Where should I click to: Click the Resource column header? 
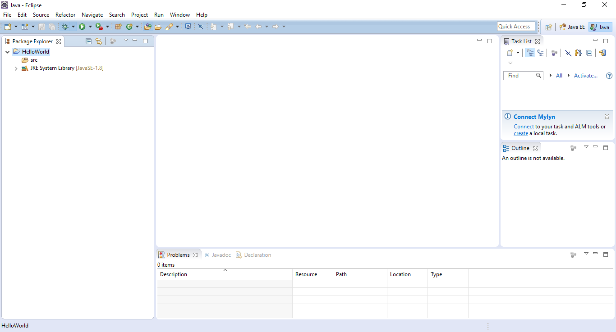point(313,274)
